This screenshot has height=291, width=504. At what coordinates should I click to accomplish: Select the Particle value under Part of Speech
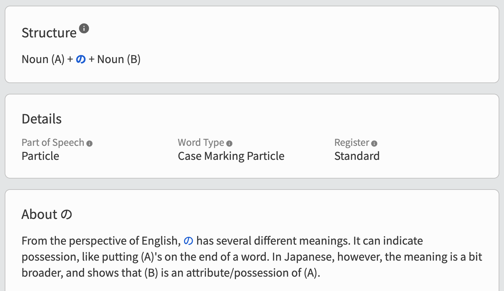point(40,156)
